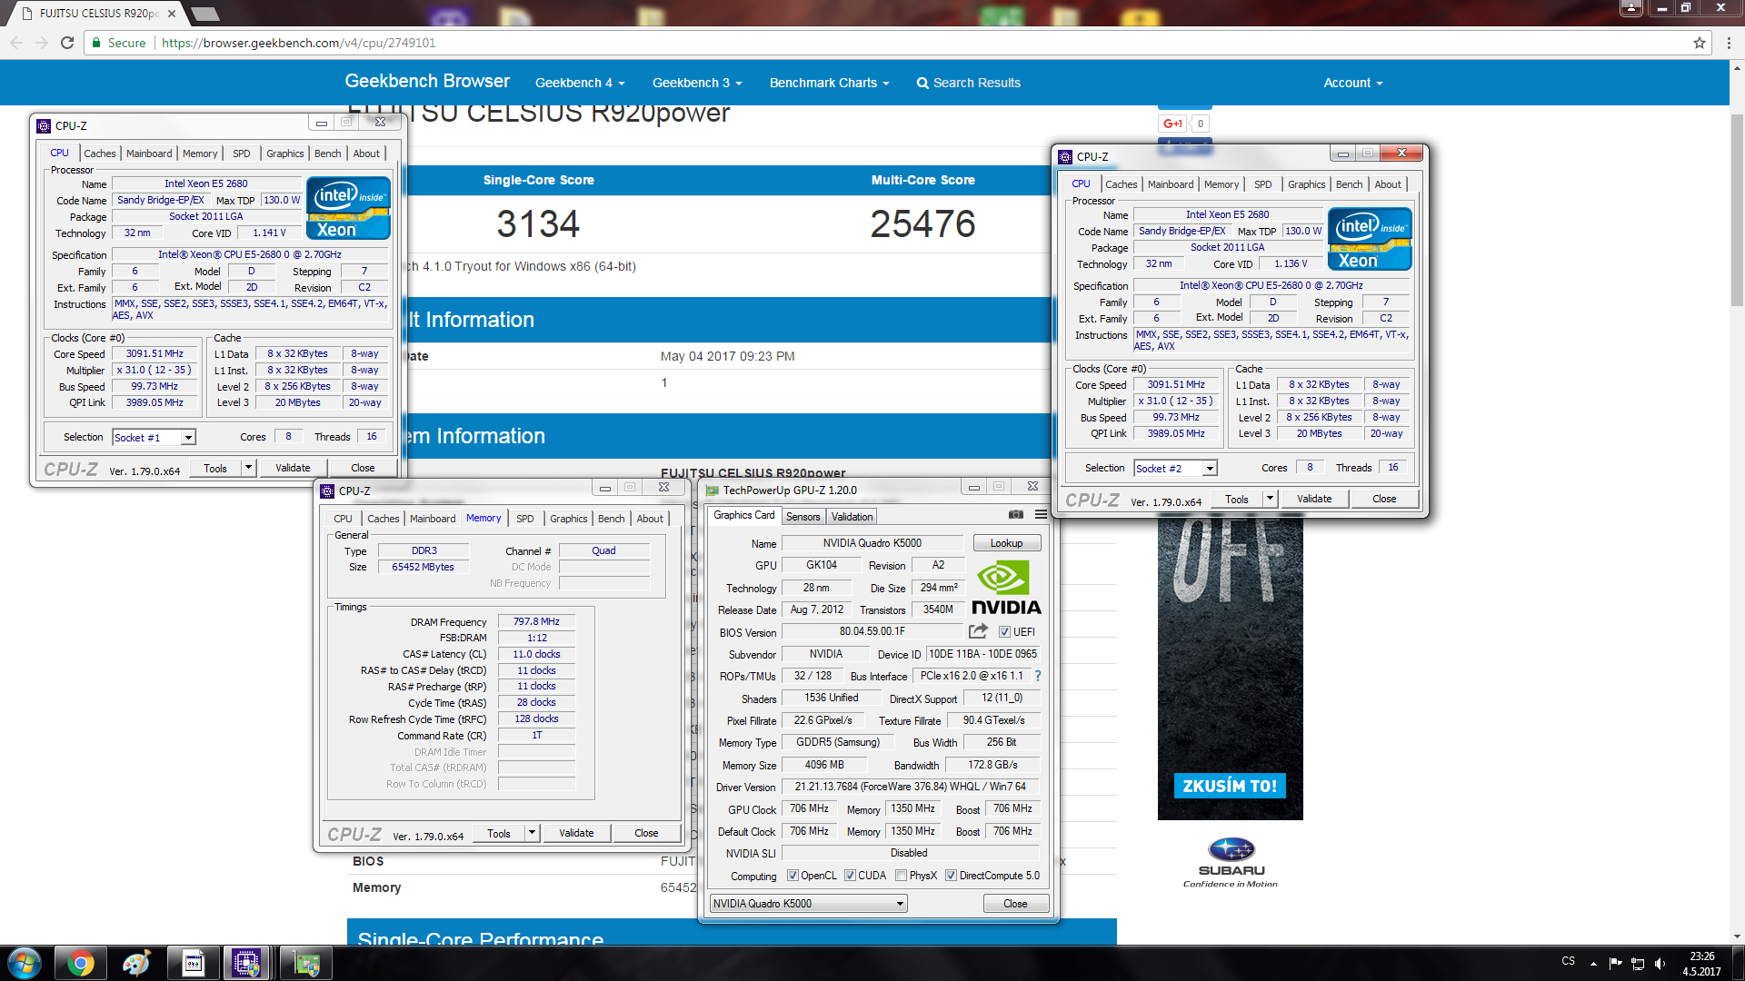Viewport: 1745px width, 981px height.
Task: Open Tools dropdown arrow in right CPU-Z window
Action: (x=1270, y=499)
